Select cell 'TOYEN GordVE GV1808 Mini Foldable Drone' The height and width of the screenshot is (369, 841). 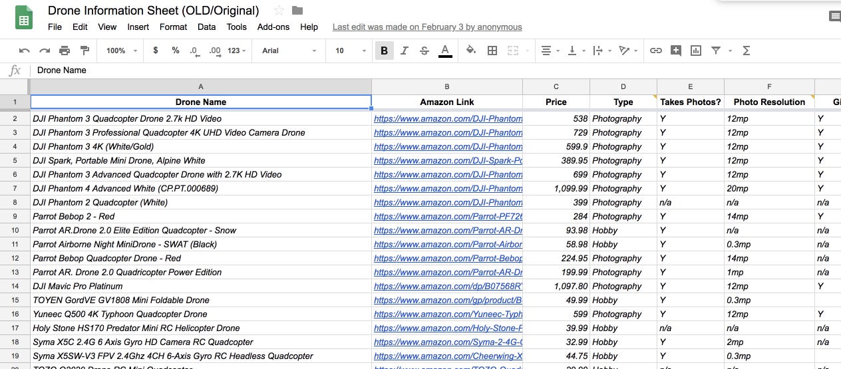pyautogui.click(x=201, y=300)
